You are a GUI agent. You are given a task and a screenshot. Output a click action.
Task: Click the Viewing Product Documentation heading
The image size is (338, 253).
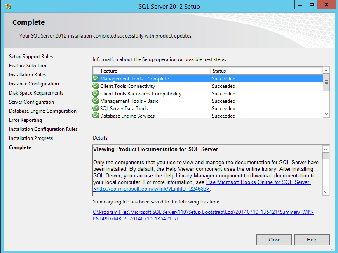[155, 149]
